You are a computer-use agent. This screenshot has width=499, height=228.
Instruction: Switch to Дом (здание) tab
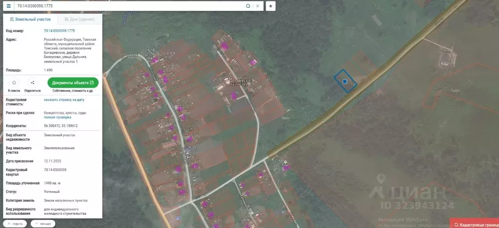click(79, 19)
